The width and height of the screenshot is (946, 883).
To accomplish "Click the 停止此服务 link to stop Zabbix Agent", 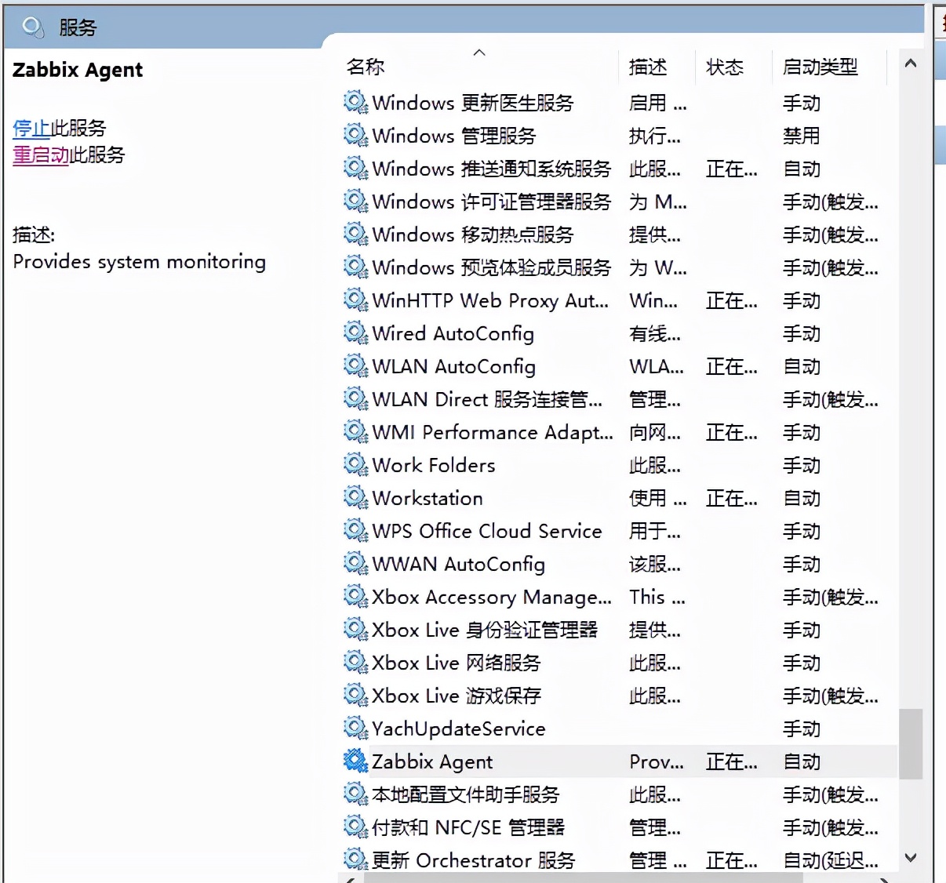I will tap(31, 128).
